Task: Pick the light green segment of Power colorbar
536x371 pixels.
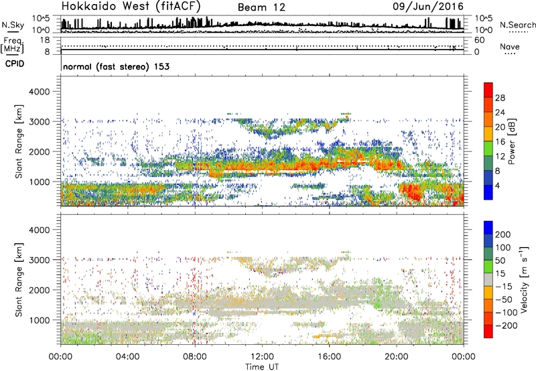Action: (x=488, y=149)
